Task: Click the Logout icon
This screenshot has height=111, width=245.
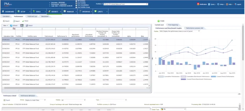Action: (235, 4)
